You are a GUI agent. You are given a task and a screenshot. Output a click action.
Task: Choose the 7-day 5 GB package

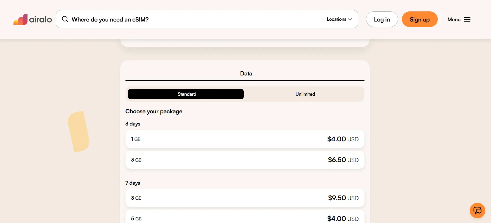pyautogui.click(x=245, y=218)
